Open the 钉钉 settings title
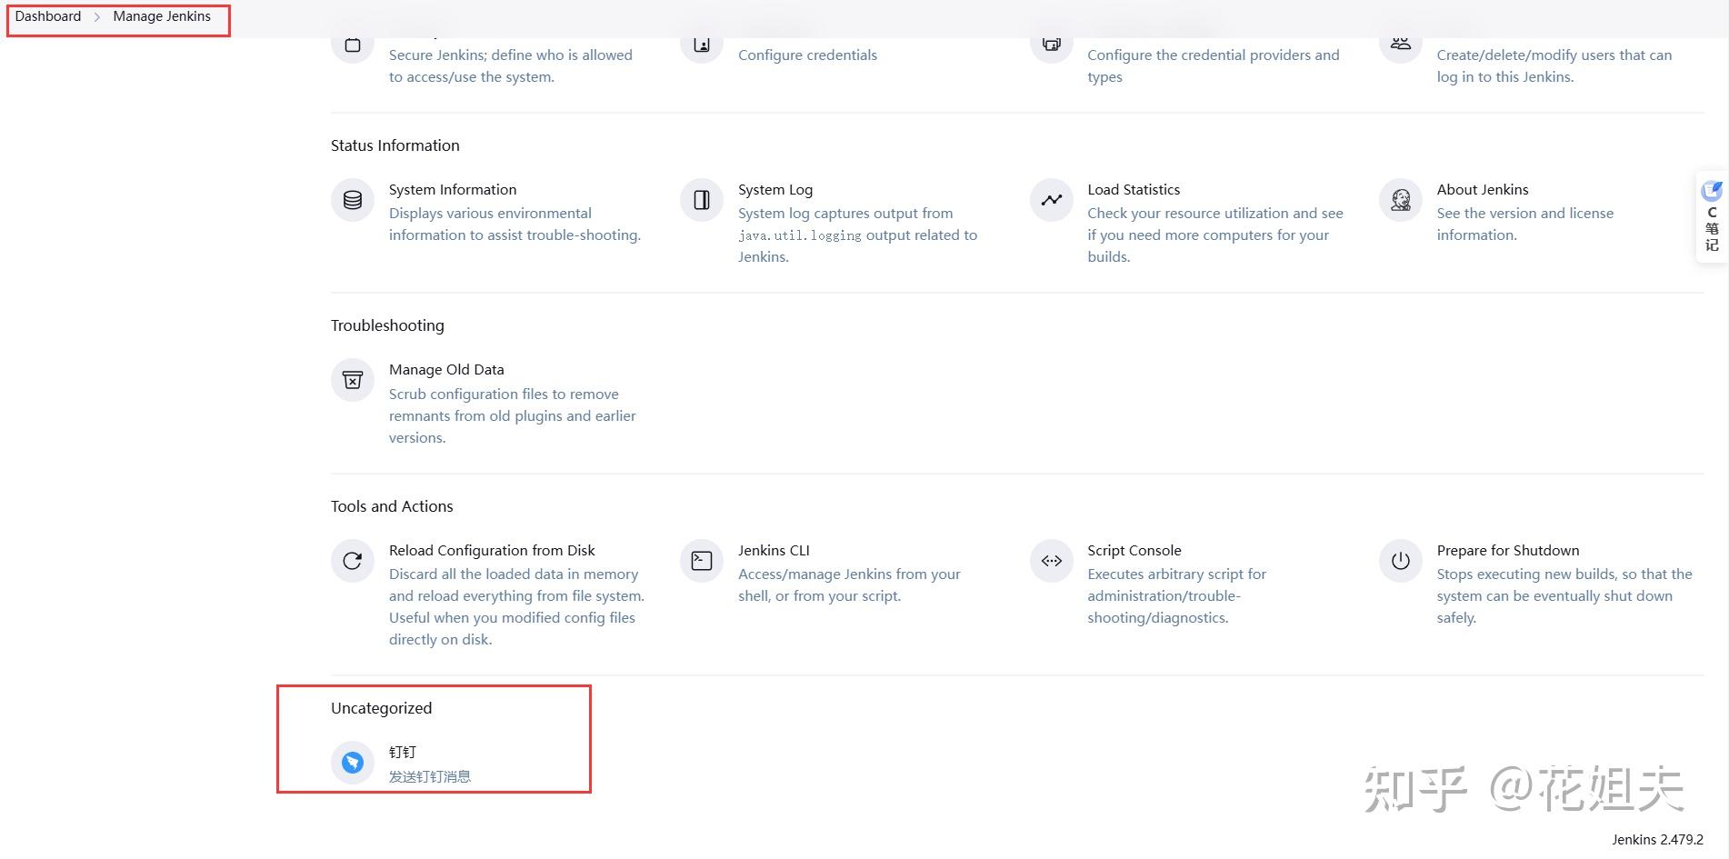 pyautogui.click(x=403, y=752)
